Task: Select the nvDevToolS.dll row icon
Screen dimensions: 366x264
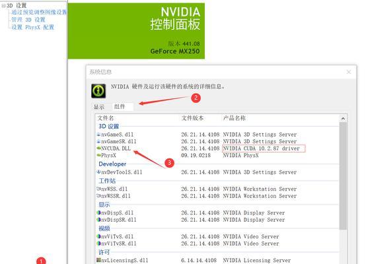Action: (x=98, y=172)
